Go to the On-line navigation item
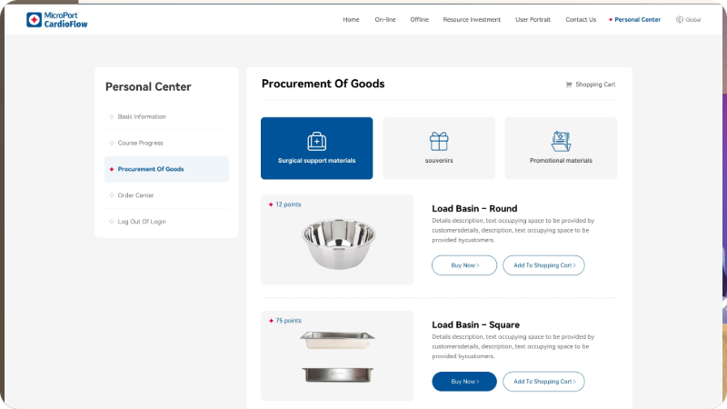Viewport: 727px width, 409px height. tap(384, 19)
